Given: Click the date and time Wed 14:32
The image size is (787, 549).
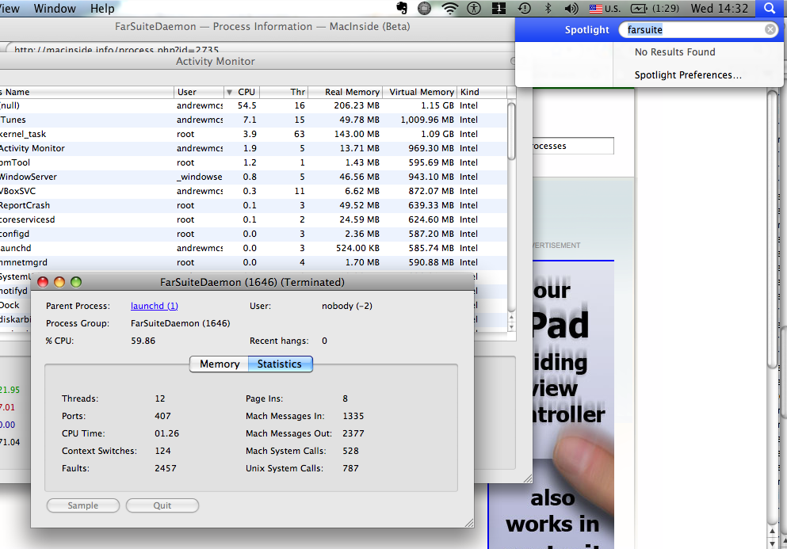Looking at the screenshot, I should (720, 9).
